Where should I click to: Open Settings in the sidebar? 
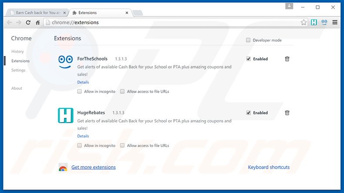pyautogui.click(x=18, y=70)
